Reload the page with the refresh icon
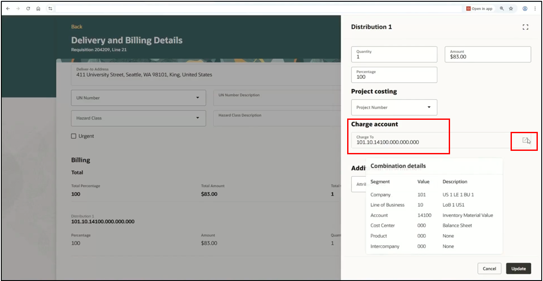This screenshot has height=281, width=543. pos(28,9)
